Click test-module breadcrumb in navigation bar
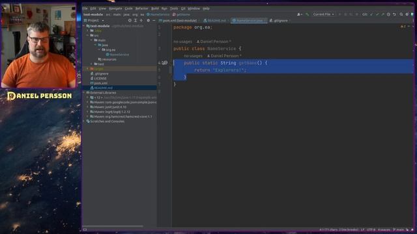Screen dimensions: 417x234 pyautogui.click(x=93, y=14)
